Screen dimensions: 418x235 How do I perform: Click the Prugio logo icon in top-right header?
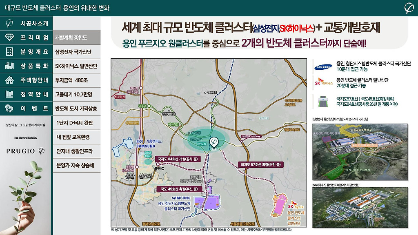pos(409,8)
